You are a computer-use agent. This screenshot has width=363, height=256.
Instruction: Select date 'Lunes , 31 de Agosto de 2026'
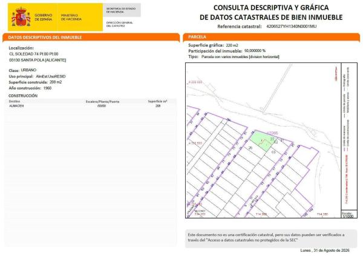point(325,250)
